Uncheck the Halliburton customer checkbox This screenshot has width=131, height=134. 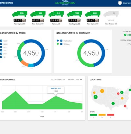click(61, 41)
